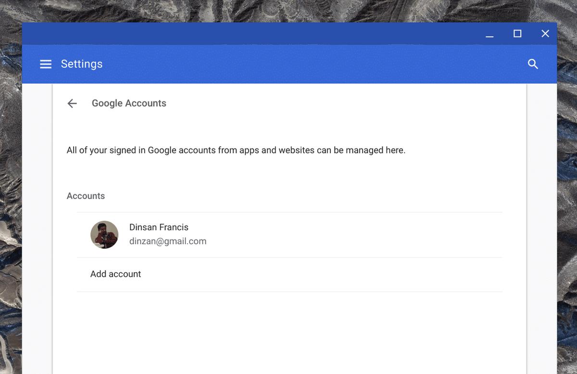Click the "Settings" title text
This screenshot has width=577, height=374.
[82, 64]
